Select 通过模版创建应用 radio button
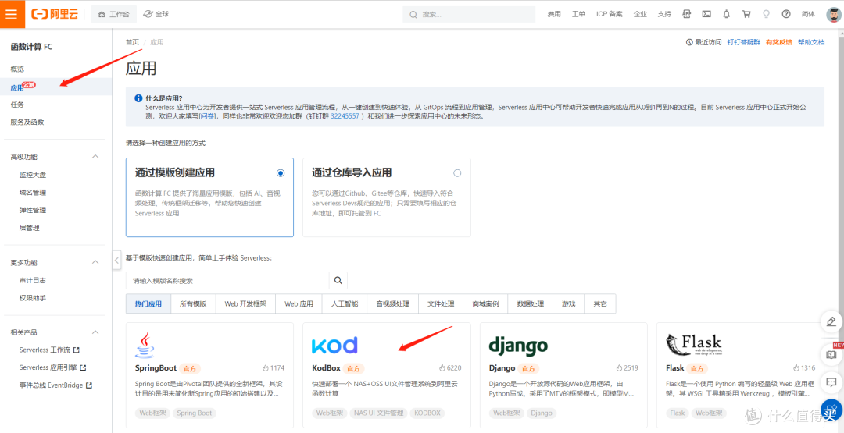 tap(281, 173)
